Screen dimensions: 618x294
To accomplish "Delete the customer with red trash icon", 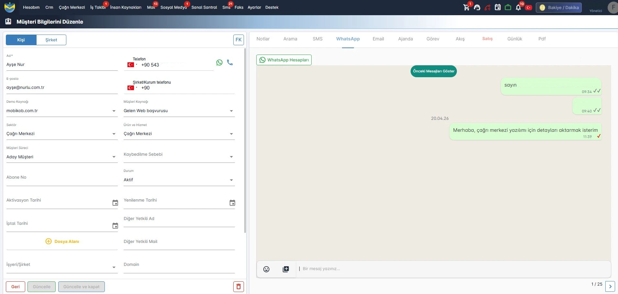I will coord(238,287).
